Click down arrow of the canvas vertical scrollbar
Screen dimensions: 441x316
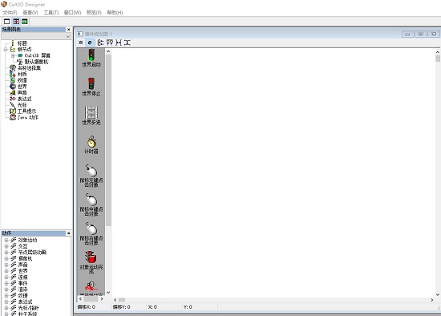coord(438,294)
